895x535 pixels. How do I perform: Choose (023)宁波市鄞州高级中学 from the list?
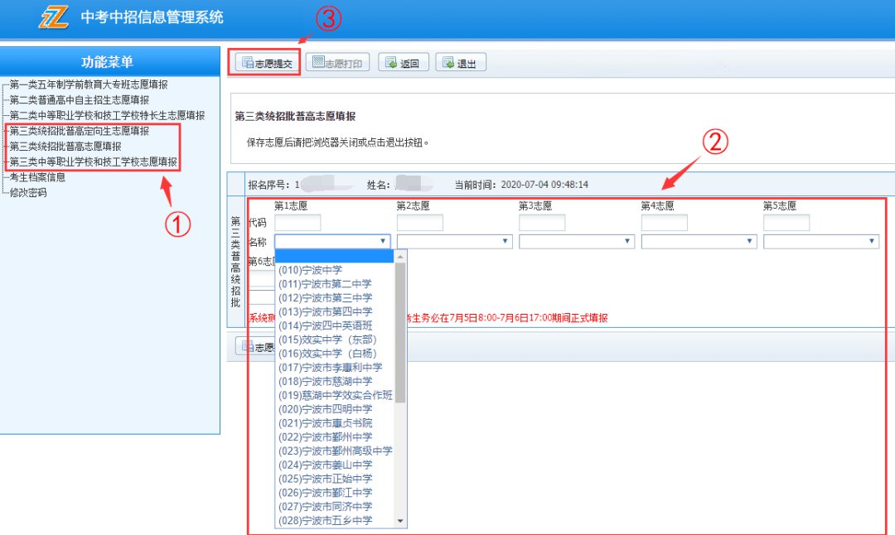pos(335,451)
